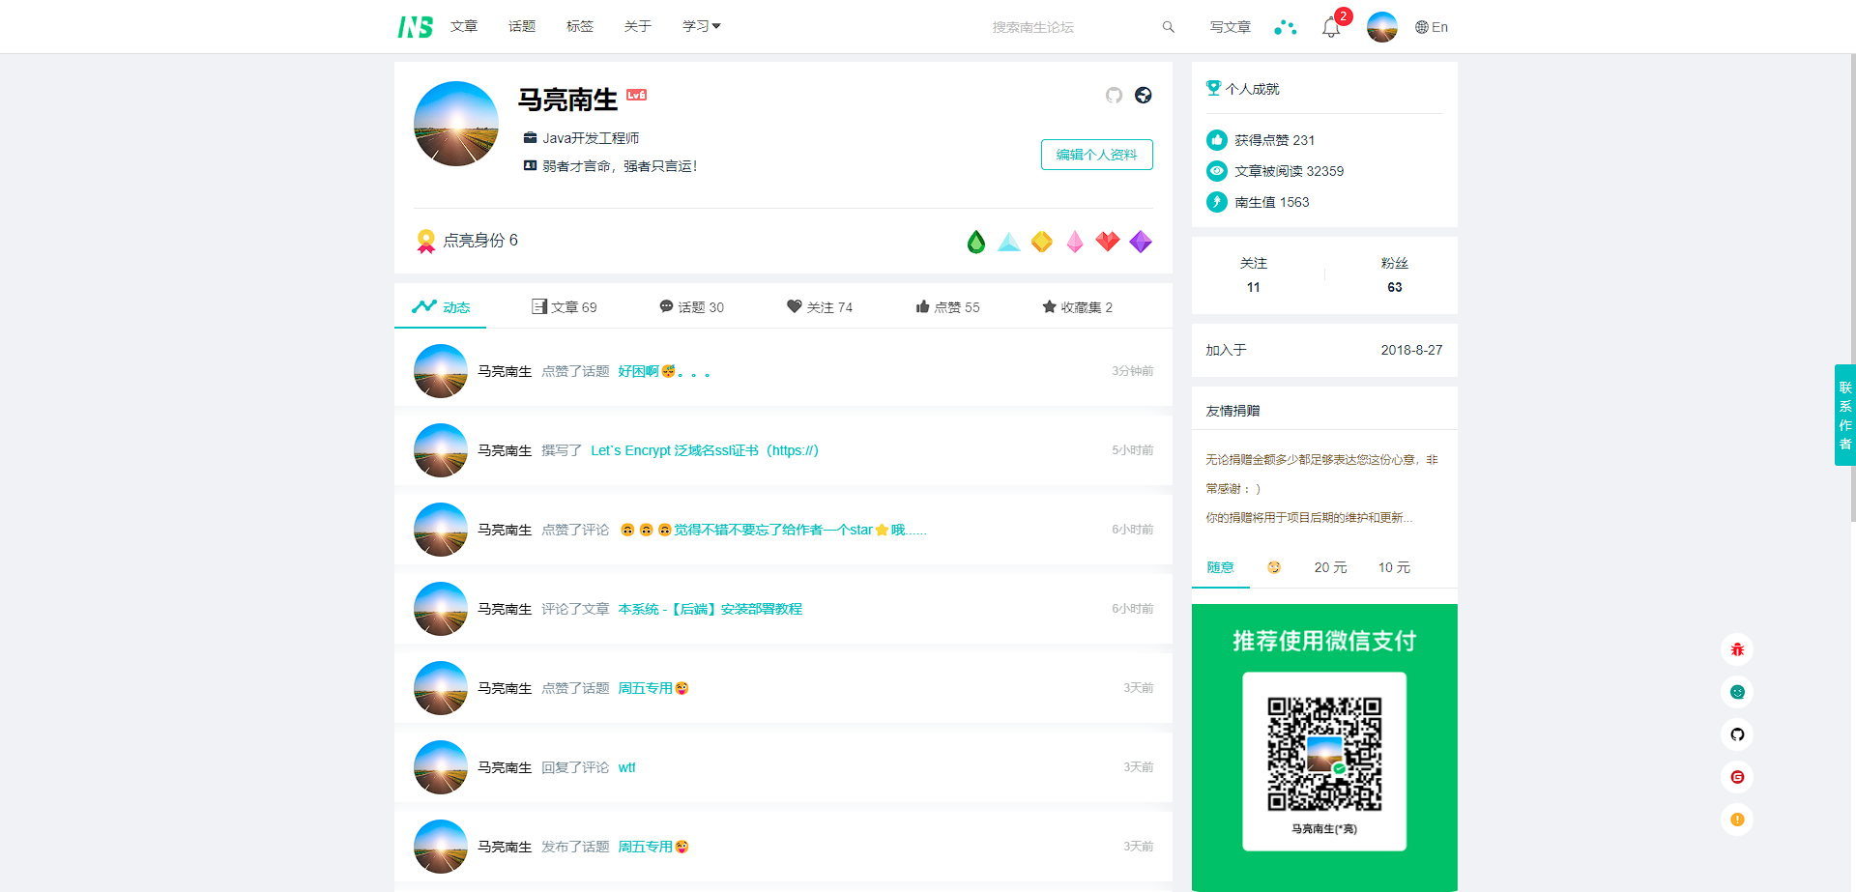Image resolution: width=1856 pixels, height=892 pixels.
Task: Open the GitHub icon beside the username
Action: [1113, 96]
